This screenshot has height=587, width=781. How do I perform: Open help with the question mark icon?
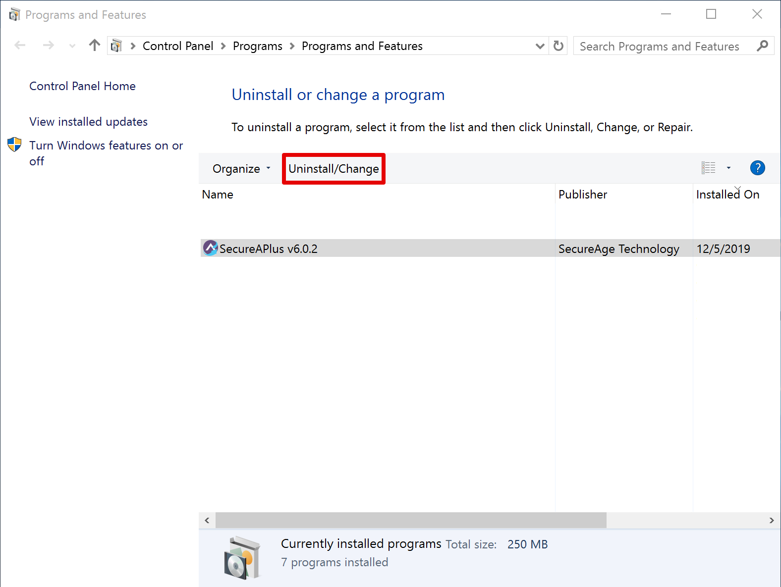pyautogui.click(x=757, y=168)
